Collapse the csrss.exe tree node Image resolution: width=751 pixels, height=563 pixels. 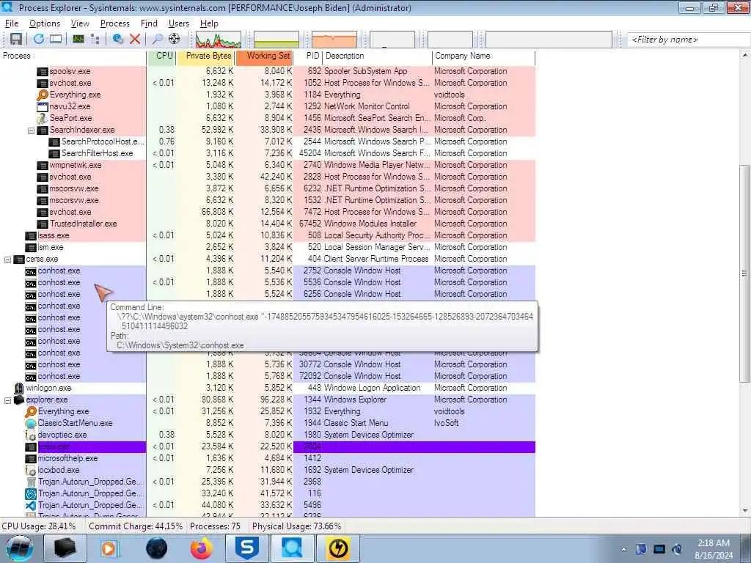(7, 260)
